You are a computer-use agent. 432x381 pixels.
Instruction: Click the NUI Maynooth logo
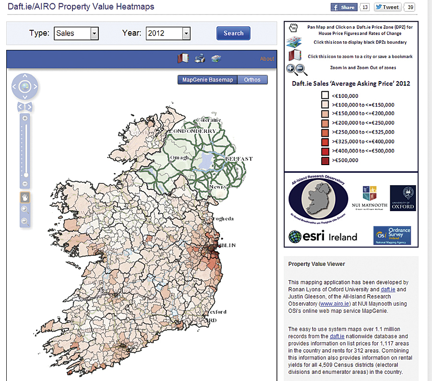(x=370, y=198)
